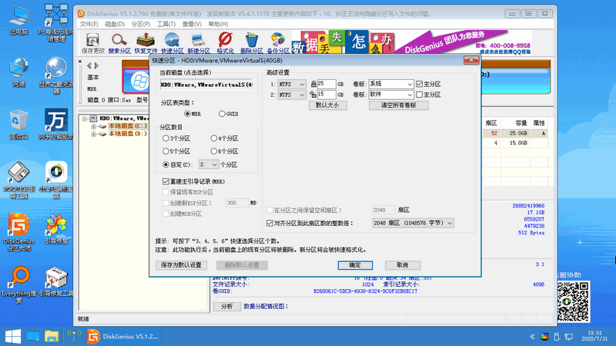Screen dimensions: 616x346
Task: Click the 确定 button to confirm
Action: click(x=355, y=264)
